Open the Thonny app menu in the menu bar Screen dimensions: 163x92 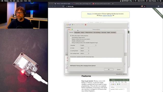pyautogui.click(x=6, y=1)
